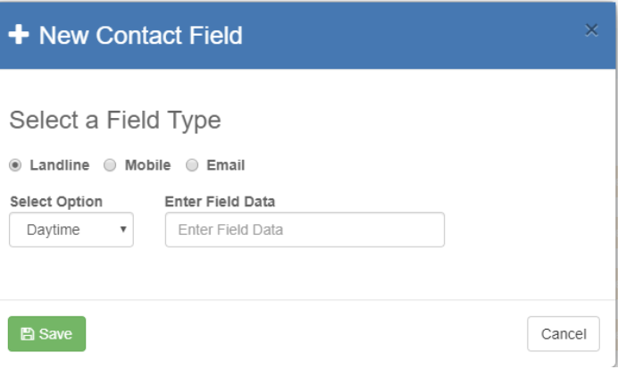This screenshot has width=618, height=386.
Task: Click the Email label text
Action: coord(225,165)
